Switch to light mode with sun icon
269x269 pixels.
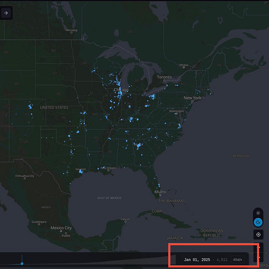258,213
